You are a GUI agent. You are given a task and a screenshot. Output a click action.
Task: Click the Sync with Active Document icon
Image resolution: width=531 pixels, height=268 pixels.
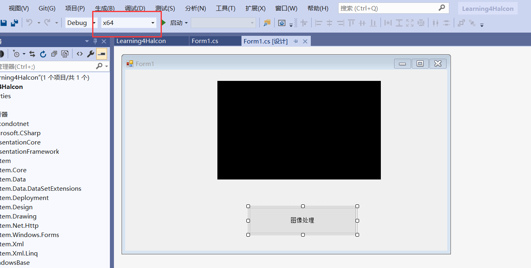coord(32,54)
